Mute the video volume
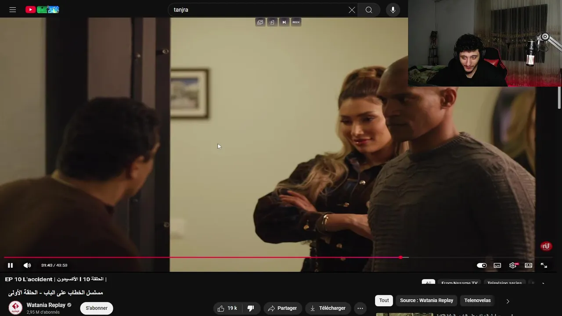 (27, 265)
